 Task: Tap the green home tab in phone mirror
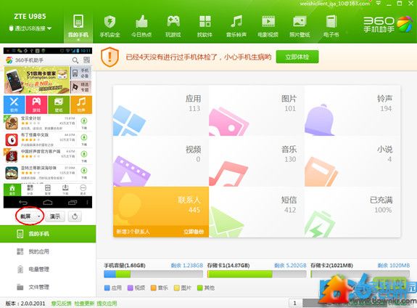(x=12, y=190)
